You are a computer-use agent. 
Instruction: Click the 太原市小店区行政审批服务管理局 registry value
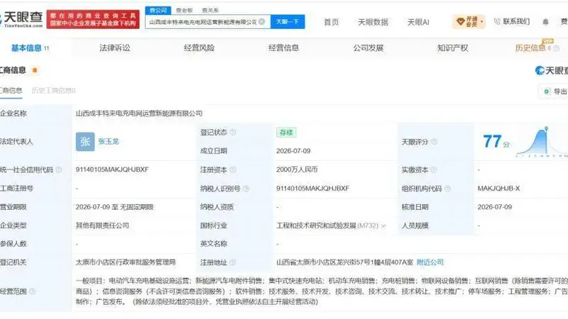(x=126, y=262)
